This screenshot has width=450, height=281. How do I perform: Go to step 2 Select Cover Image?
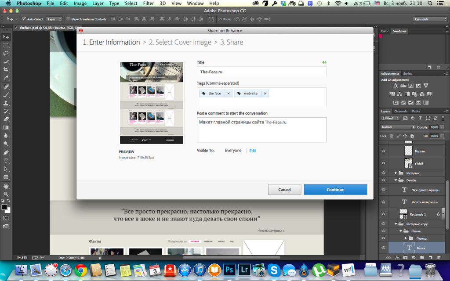pos(180,43)
